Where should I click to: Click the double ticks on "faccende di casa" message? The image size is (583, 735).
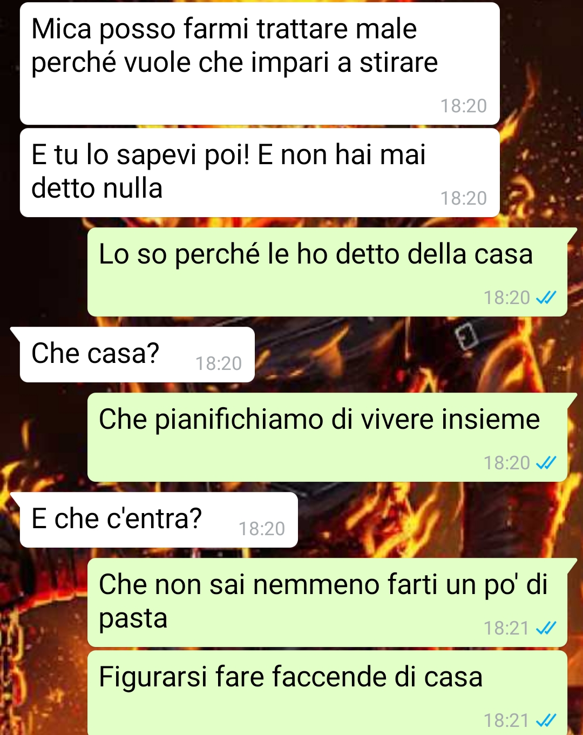point(546,720)
